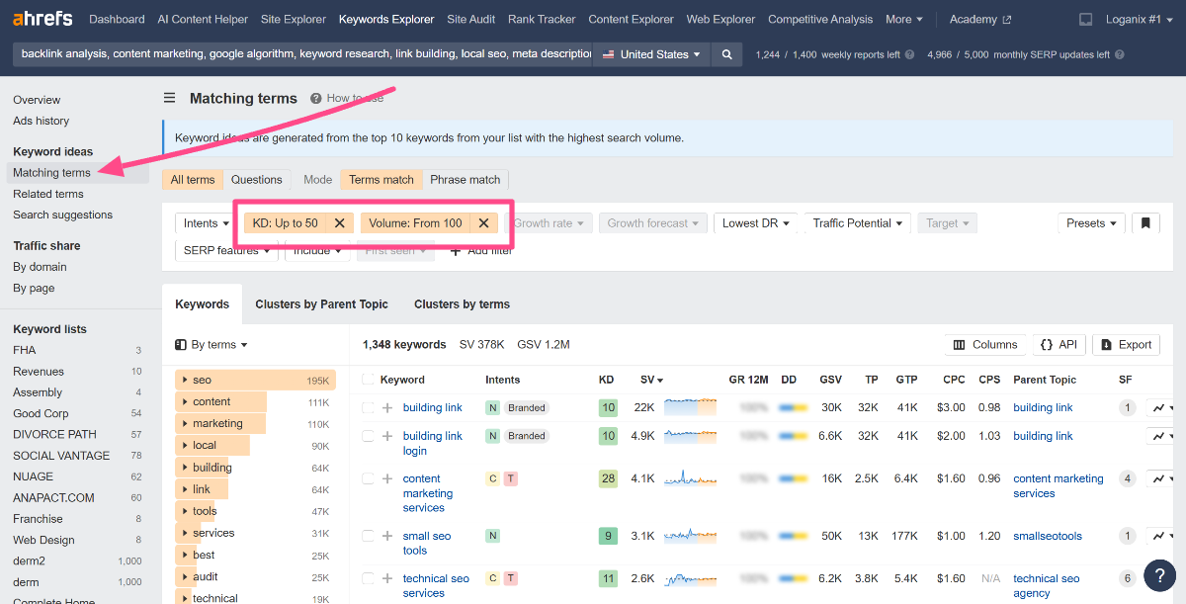Click the keyword search input field
This screenshot has width=1186, height=604.
301,54
